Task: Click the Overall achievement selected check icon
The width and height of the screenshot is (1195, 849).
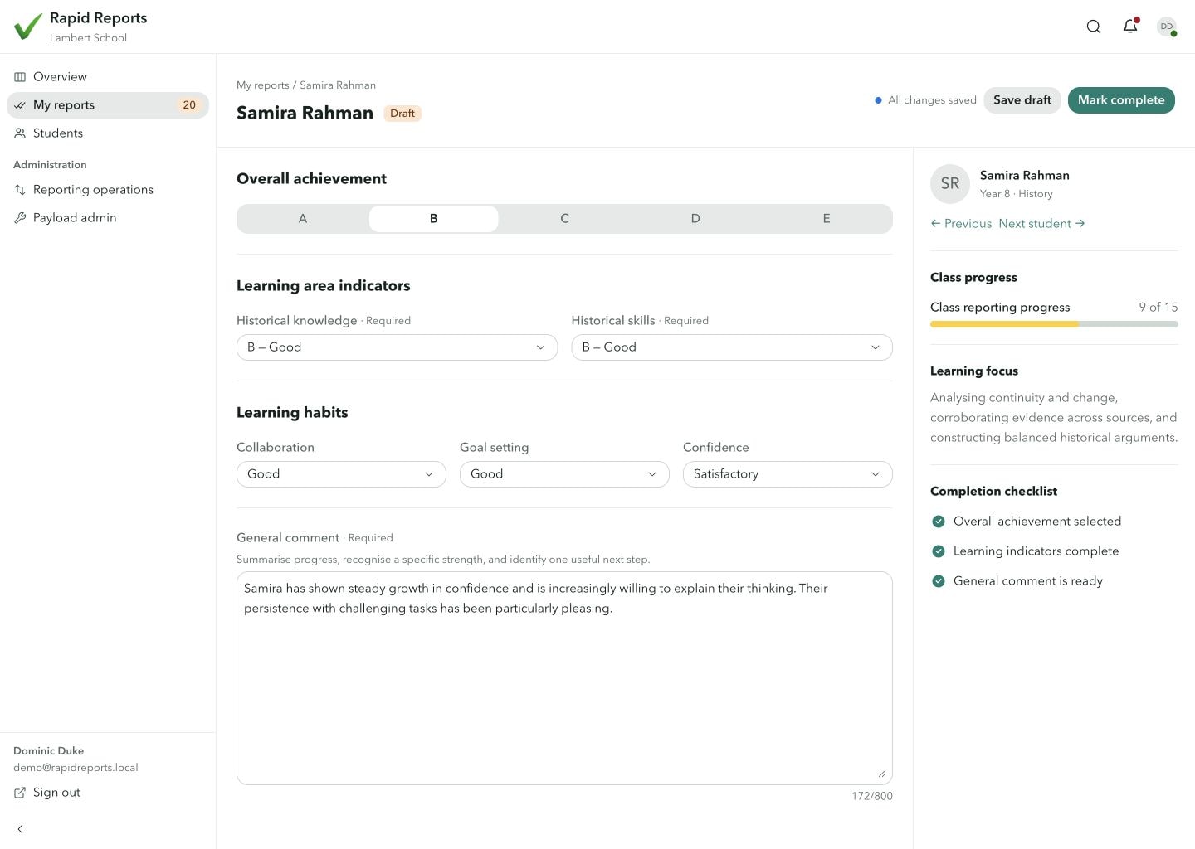Action: 939,522
